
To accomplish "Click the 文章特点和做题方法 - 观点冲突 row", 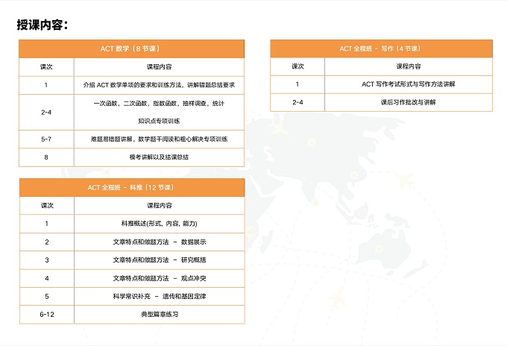I will pos(159,278).
